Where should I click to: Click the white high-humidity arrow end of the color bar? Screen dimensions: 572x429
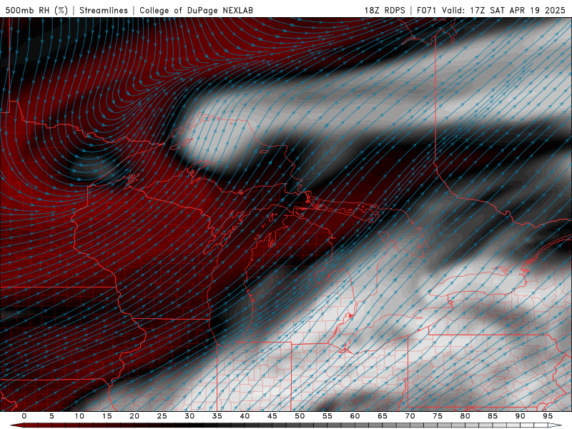pos(556,425)
